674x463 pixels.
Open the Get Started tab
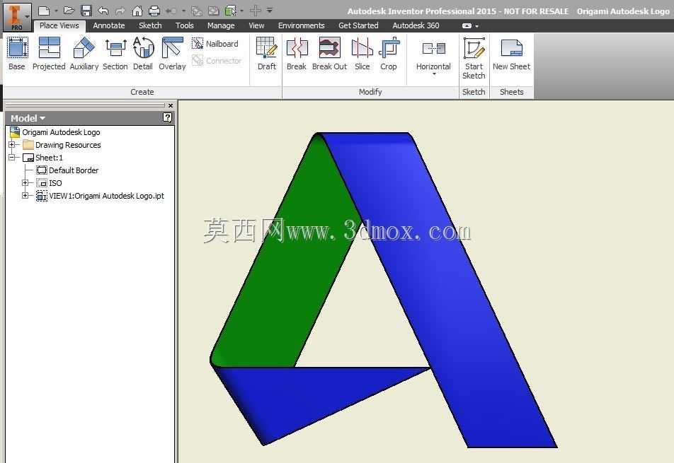(x=358, y=25)
